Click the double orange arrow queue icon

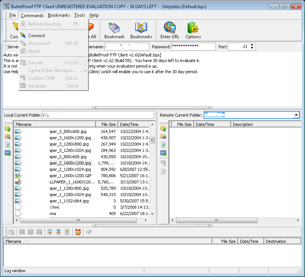[67, 232]
